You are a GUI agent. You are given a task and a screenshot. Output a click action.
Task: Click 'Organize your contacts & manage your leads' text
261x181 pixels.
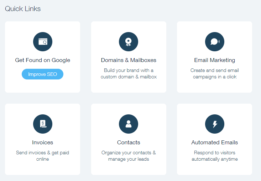(129, 156)
